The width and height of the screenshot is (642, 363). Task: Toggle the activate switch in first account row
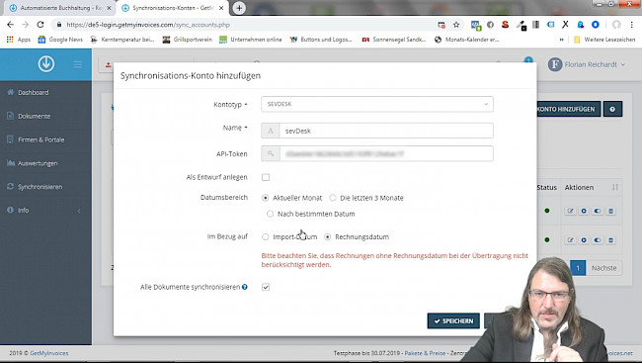598,211
